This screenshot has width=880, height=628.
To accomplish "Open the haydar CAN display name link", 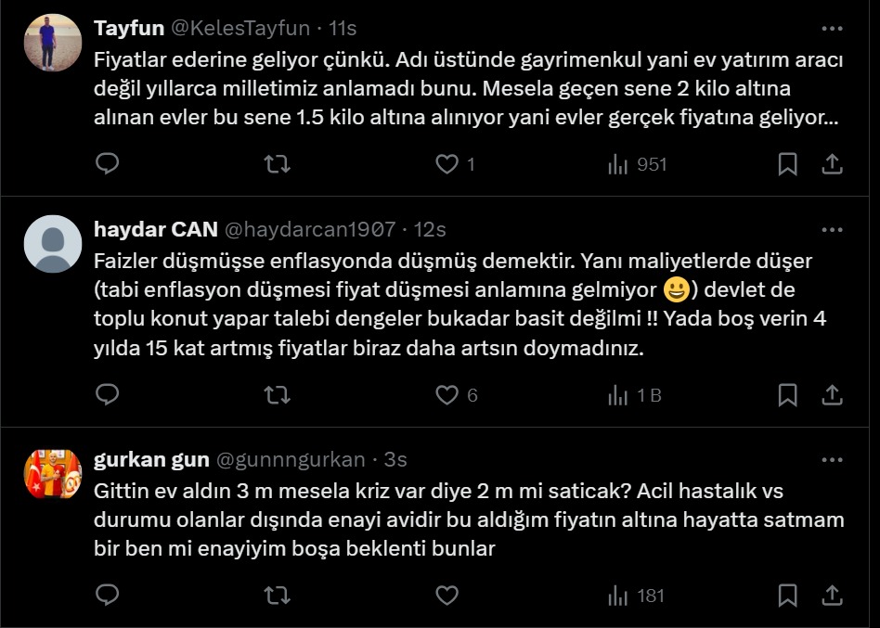I will tap(155, 229).
